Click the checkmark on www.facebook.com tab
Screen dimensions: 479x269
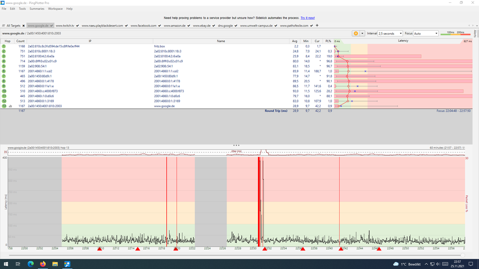click(160, 26)
